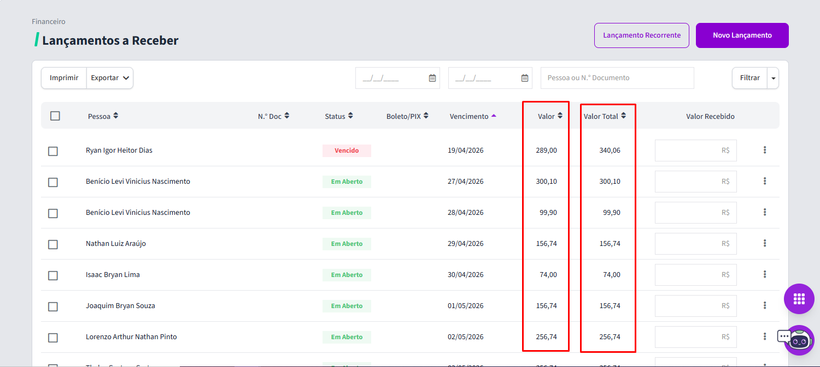Click the Pessoa ou N.° Documento search field
This screenshot has width=820, height=367.
click(x=617, y=78)
